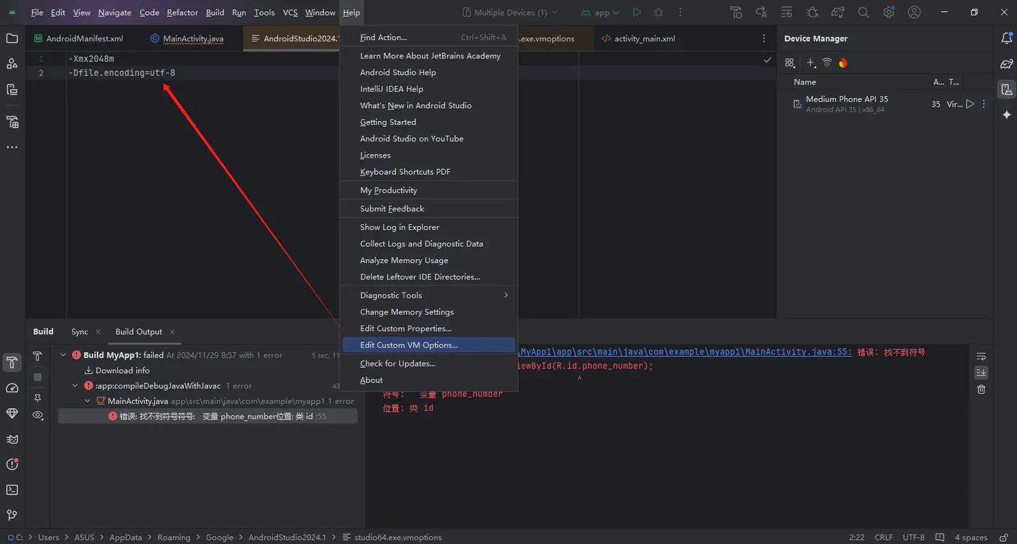The image size is (1017, 544).
Task: Open Firebase device streaming flame icon
Action: coord(843,63)
